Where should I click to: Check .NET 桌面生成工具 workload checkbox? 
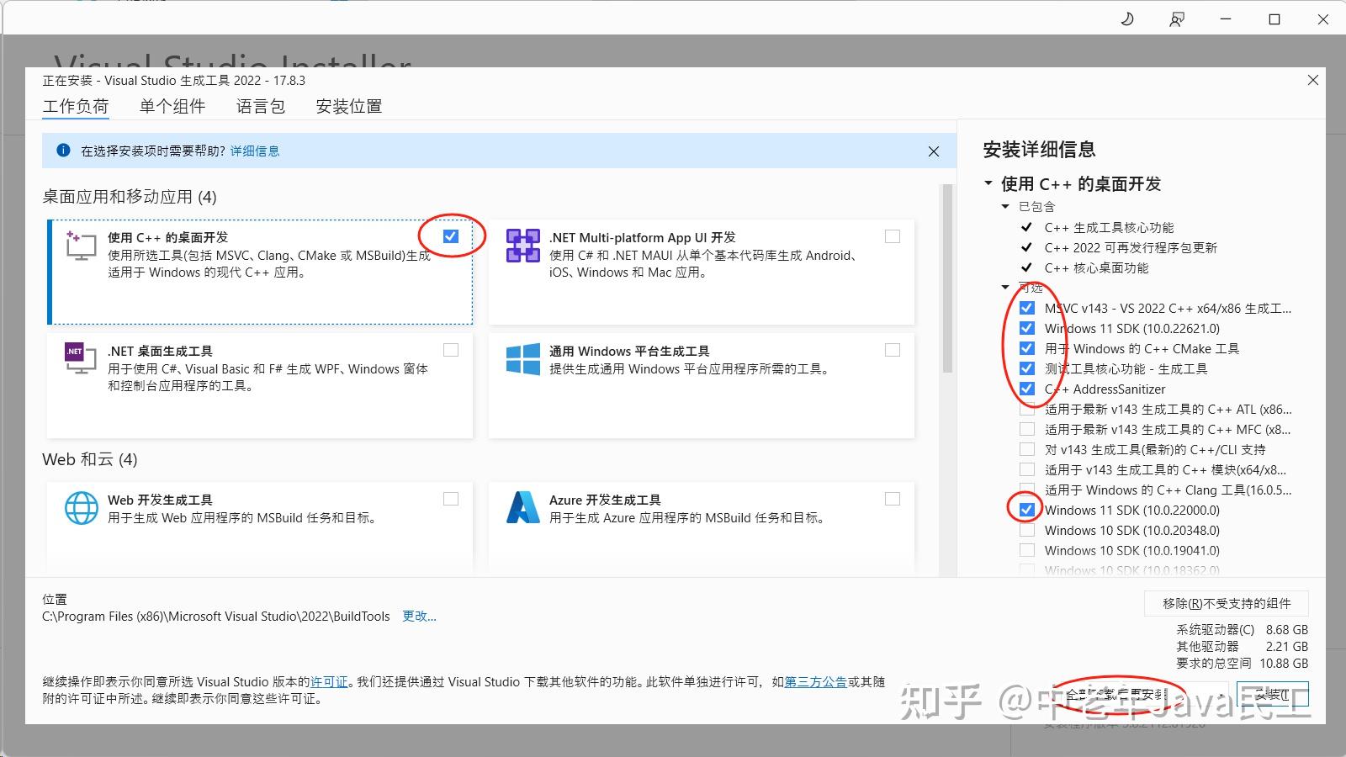(x=451, y=350)
